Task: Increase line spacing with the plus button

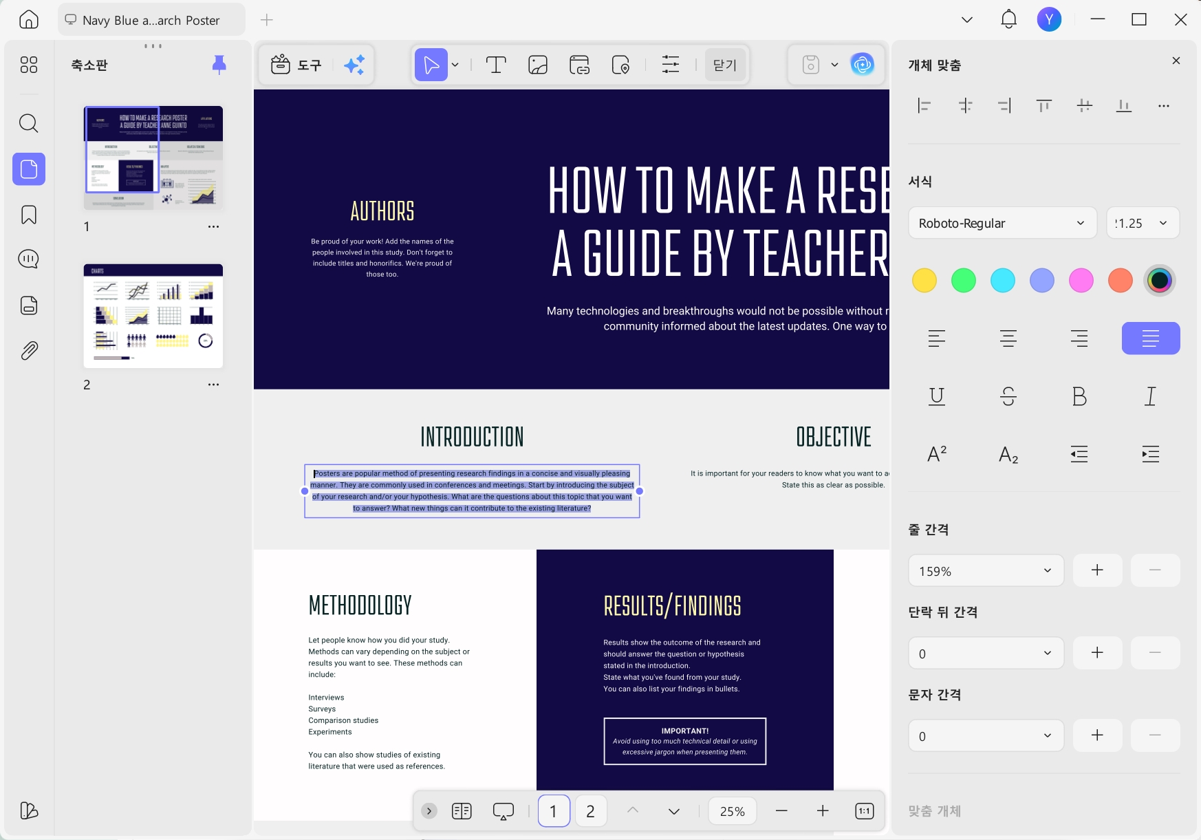Action: 1097,570
